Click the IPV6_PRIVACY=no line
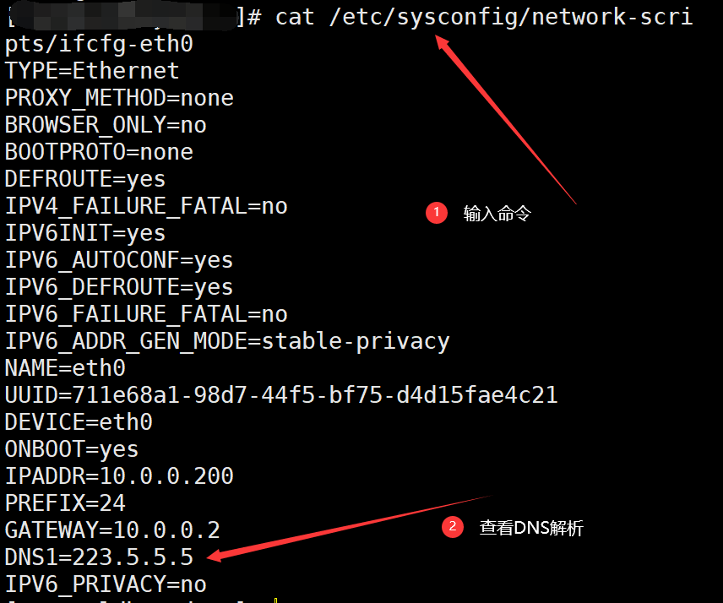 click(106, 584)
